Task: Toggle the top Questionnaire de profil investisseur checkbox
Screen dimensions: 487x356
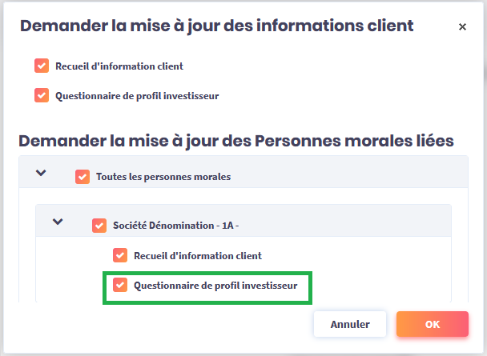Action: point(42,96)
